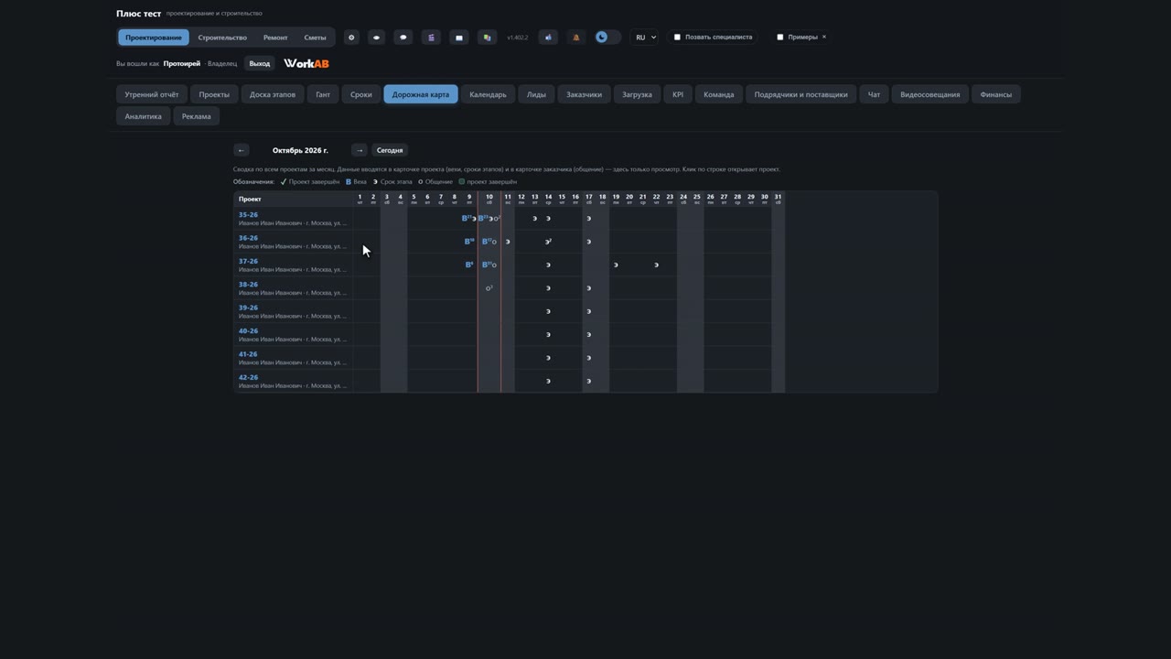Go to next month with right arrow
1171x659 pixels.
pos(360,150)
